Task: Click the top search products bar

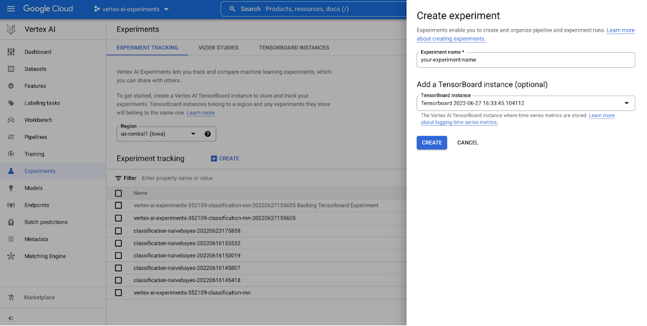Action: [x=314, y=9]
